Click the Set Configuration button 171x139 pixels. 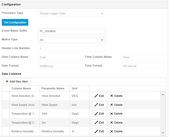tap(15, 22)
